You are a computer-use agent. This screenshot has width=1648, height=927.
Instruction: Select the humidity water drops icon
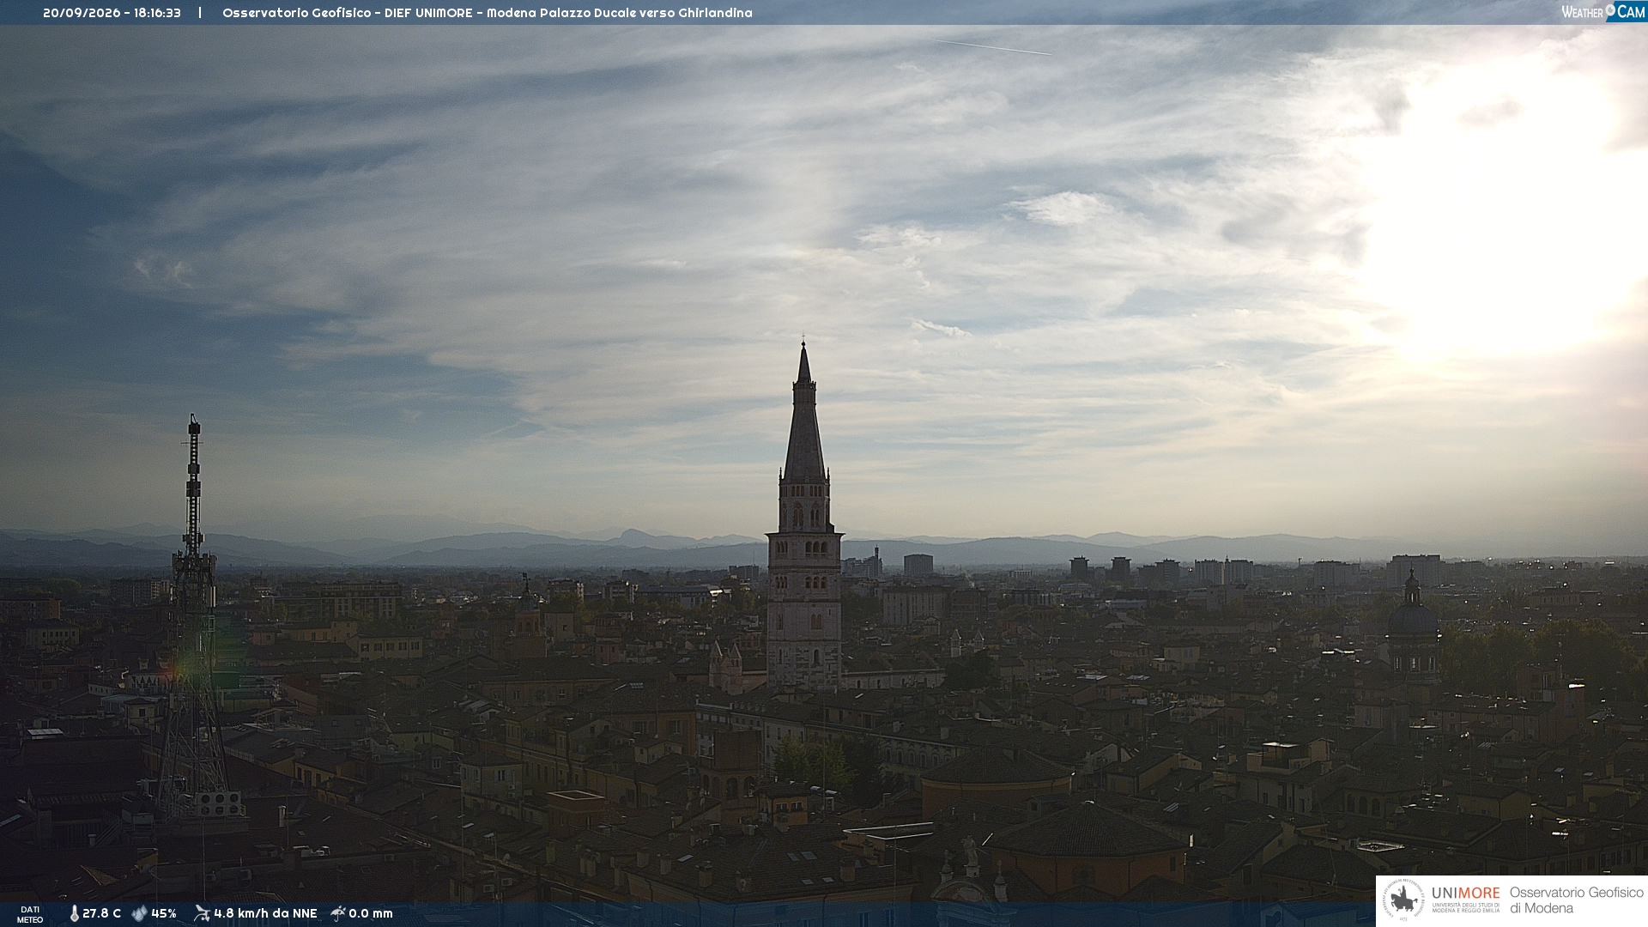[x=139, y=913]
